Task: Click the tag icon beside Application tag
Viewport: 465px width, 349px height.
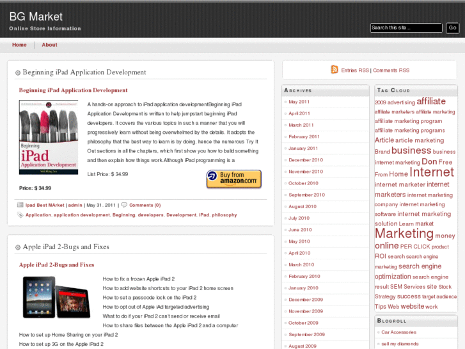Action: [x=20, y=215]
